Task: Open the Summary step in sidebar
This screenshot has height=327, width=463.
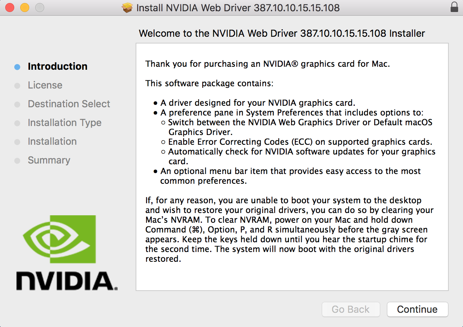Action: 49,160
